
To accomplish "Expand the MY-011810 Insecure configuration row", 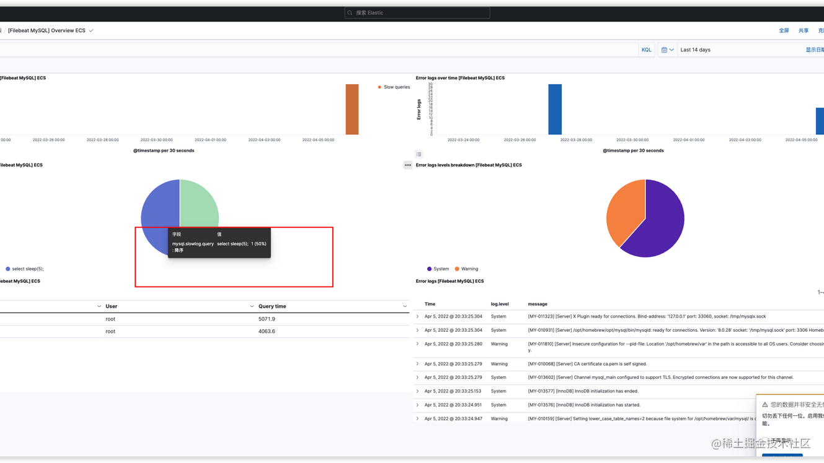I will tap(417, 344).
